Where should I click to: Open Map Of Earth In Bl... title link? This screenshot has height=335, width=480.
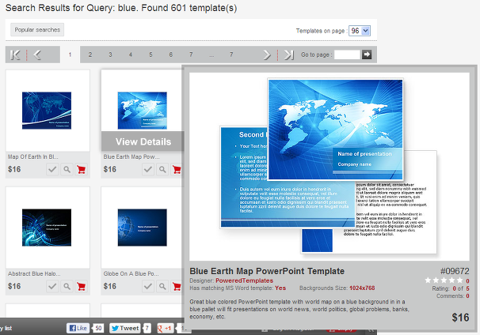[x=33, y=156]
